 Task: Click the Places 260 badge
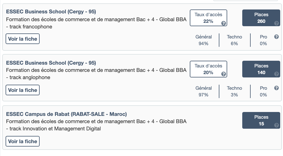pos(261,18)
